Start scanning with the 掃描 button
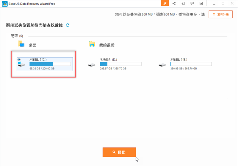The width and height of the screenshot is (238, 167). 119,152
